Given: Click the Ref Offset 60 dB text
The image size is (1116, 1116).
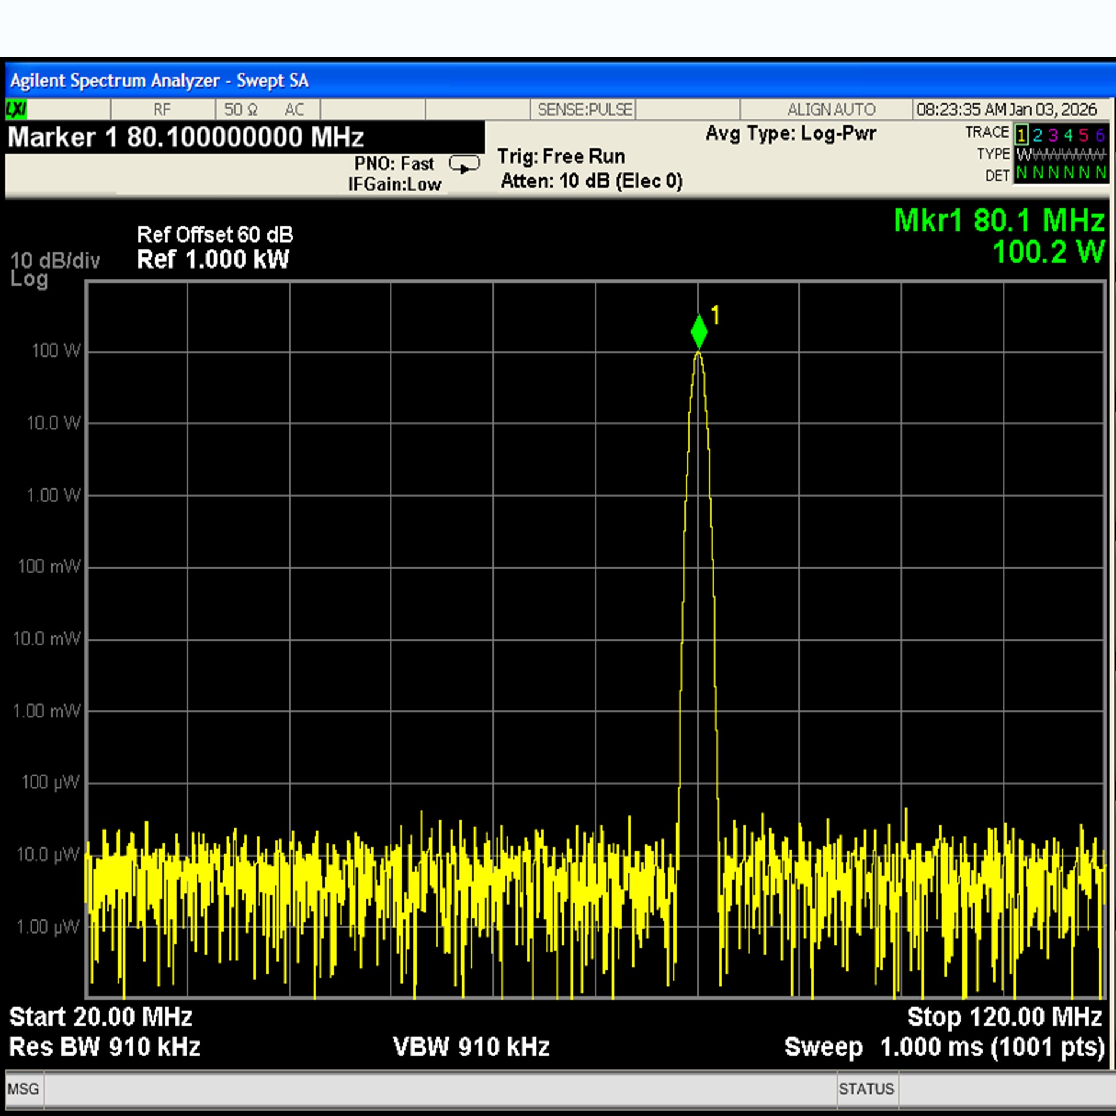Looking at the screenshot, I should [215, 235].
